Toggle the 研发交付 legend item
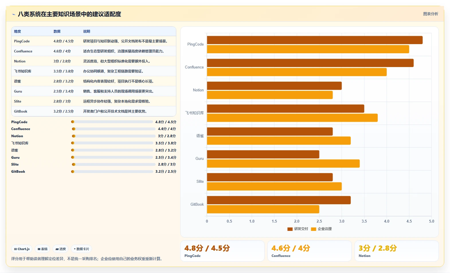 (x=298, y=229)
